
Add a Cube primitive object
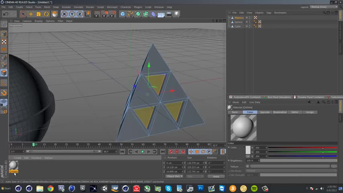[x=122, y=14]
